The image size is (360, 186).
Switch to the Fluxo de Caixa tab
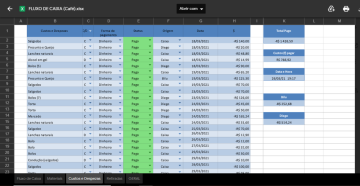(28, 178)
